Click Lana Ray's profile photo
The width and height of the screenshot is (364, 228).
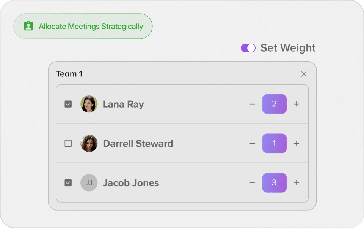[89, 104]
